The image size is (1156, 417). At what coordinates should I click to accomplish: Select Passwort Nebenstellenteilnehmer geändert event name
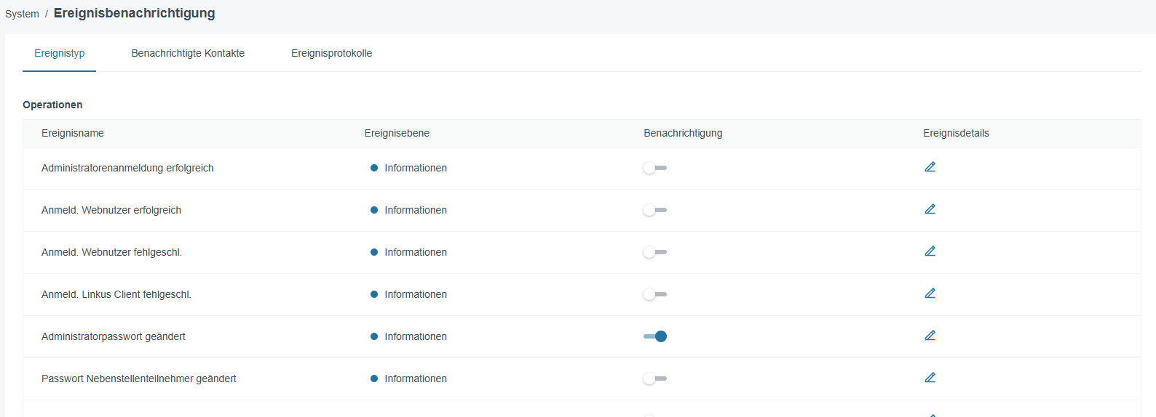point(139,378)
